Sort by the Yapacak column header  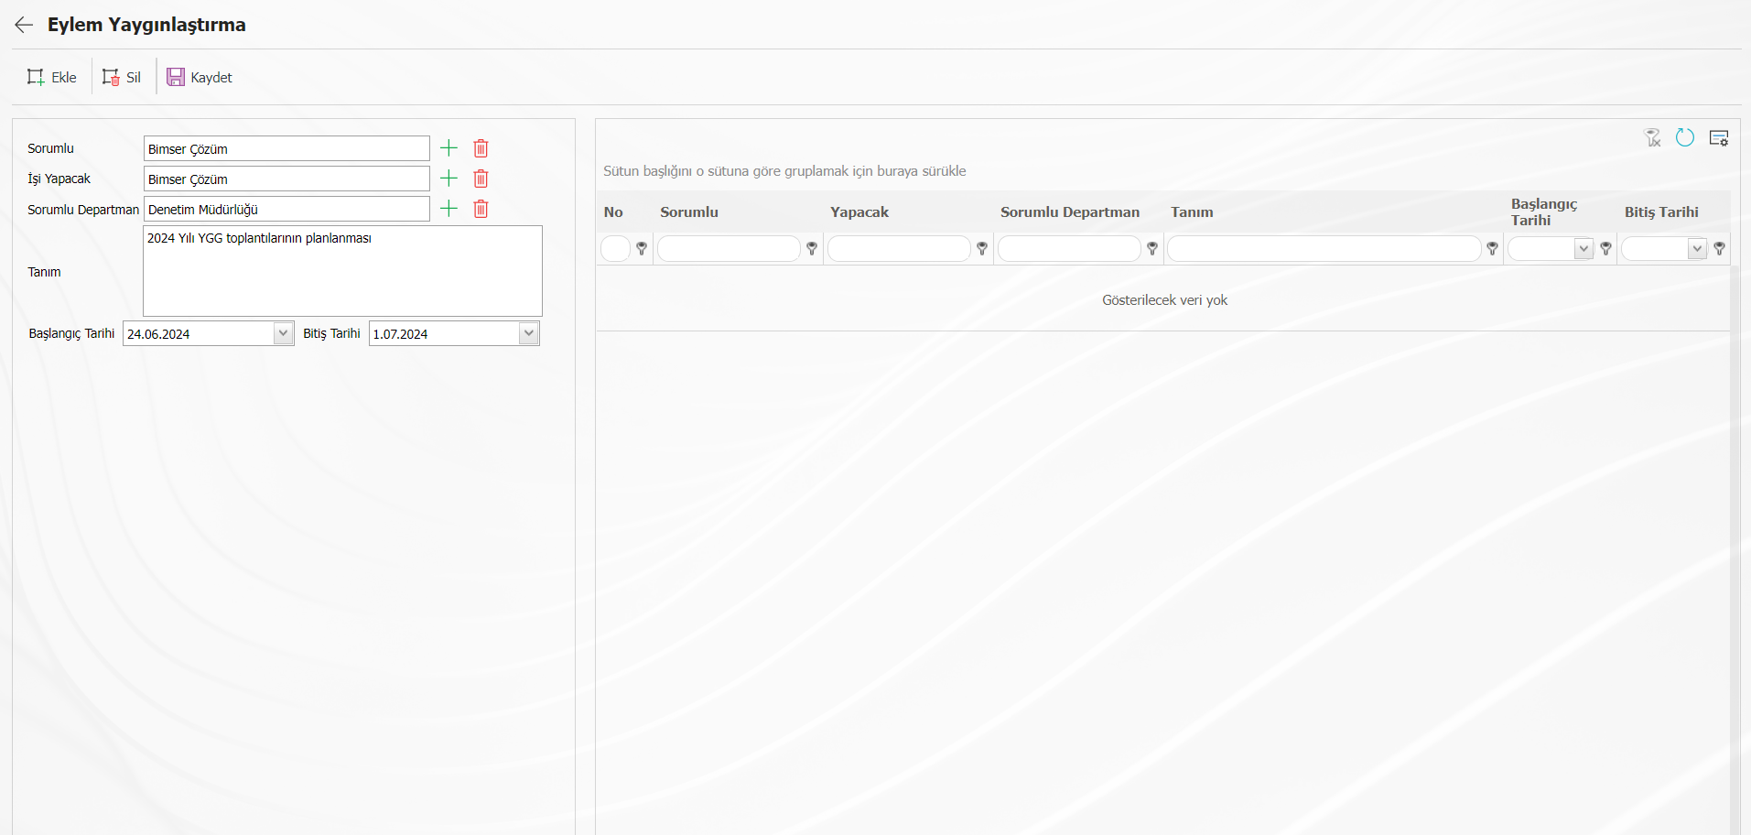click(859, 211)
